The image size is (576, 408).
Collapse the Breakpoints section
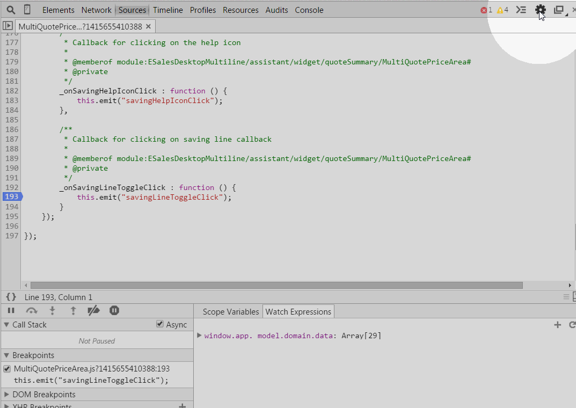[6, 355]
